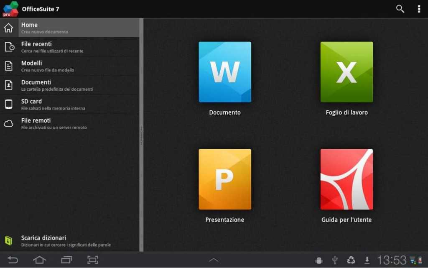
Task: Click the USB connection icon in status bar
Action: pyautogui.click(x=334, y=260)
